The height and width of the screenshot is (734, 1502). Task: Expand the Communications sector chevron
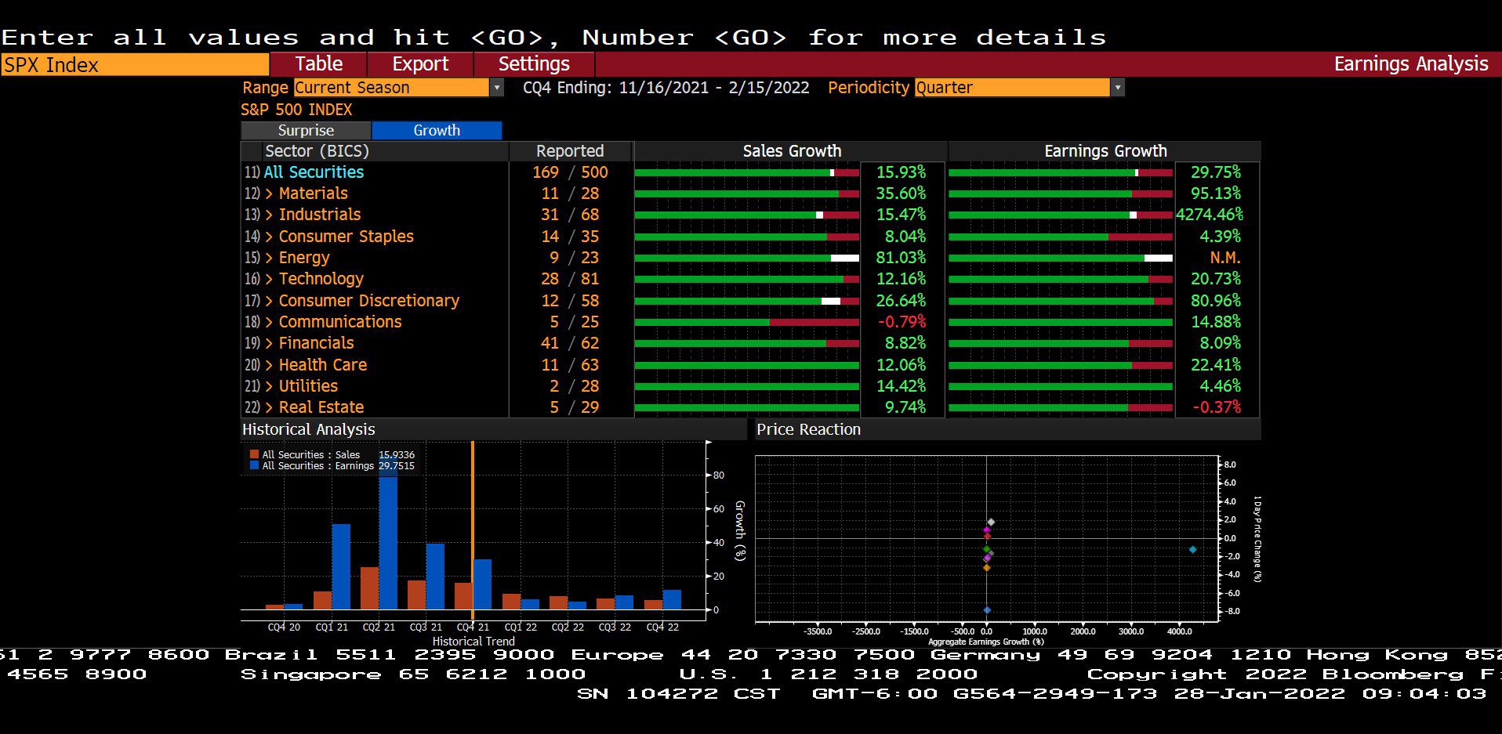tap(269, 322)
